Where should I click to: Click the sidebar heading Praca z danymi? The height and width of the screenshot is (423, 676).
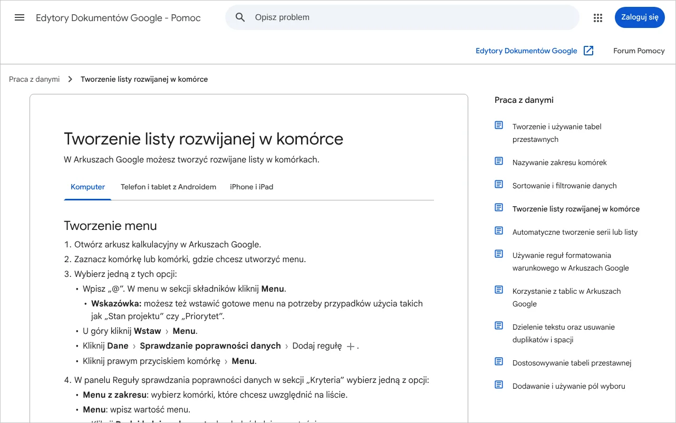point(524,100)
